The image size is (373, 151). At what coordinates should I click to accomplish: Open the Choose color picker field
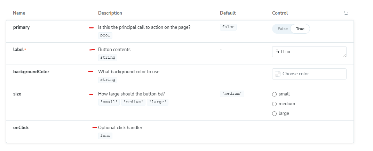pos(309,74)
